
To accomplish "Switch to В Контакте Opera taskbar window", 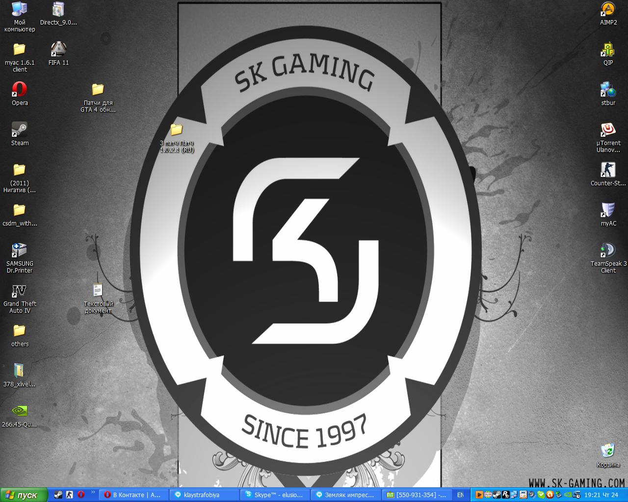I will click(x=133, y=495).
